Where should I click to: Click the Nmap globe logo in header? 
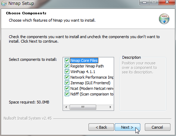coord(164,19)
